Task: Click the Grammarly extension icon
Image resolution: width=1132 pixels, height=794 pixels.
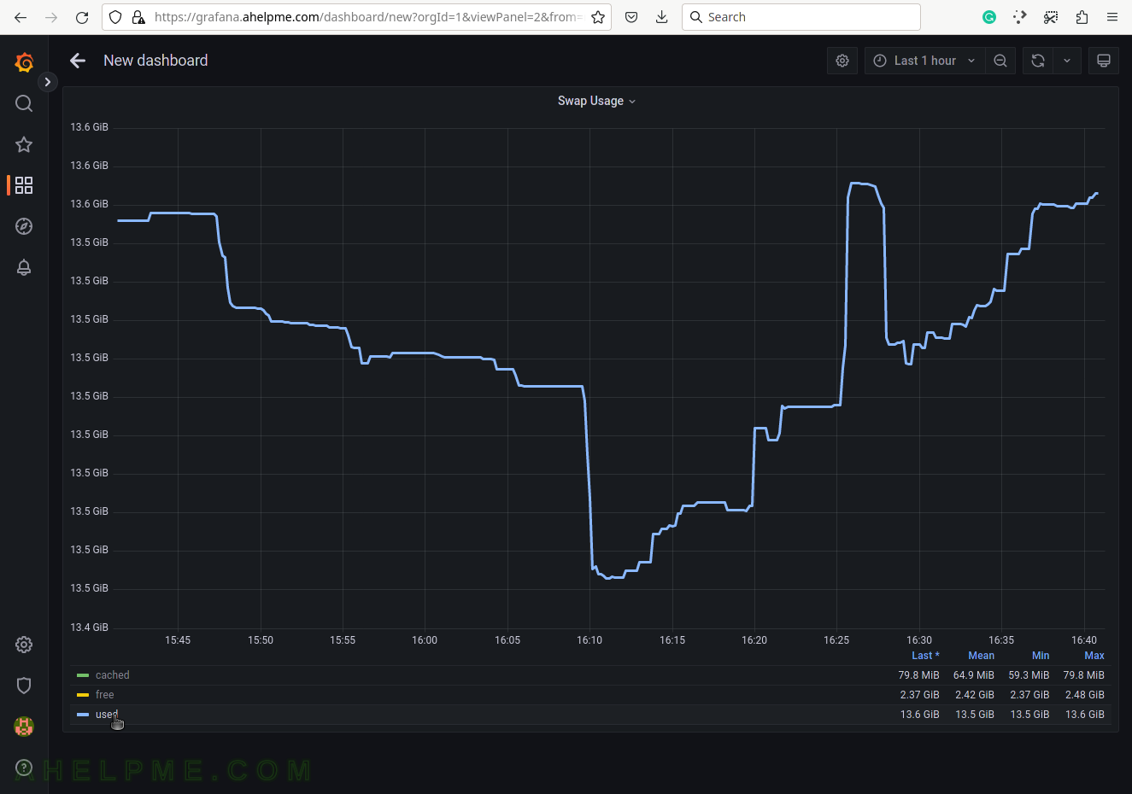Action: (x=989, y=17)
